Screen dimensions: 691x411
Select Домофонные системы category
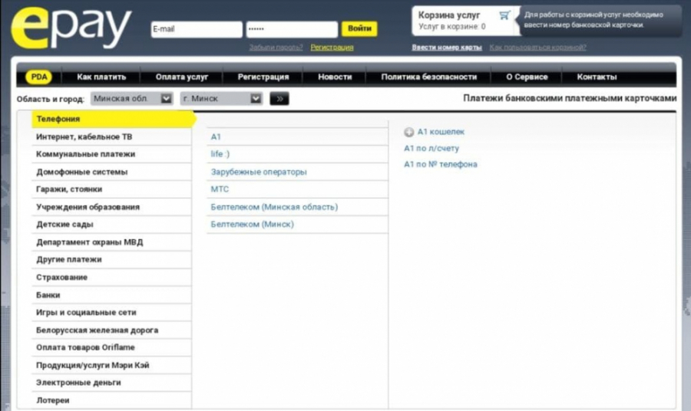(x=111, y=172)
